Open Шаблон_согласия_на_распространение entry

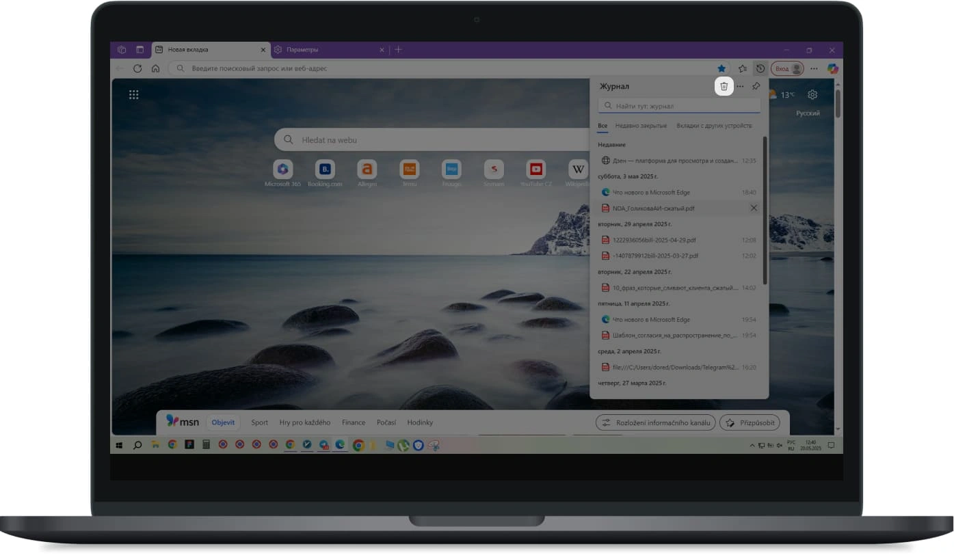pyautogui.click(x=679, y=335)
